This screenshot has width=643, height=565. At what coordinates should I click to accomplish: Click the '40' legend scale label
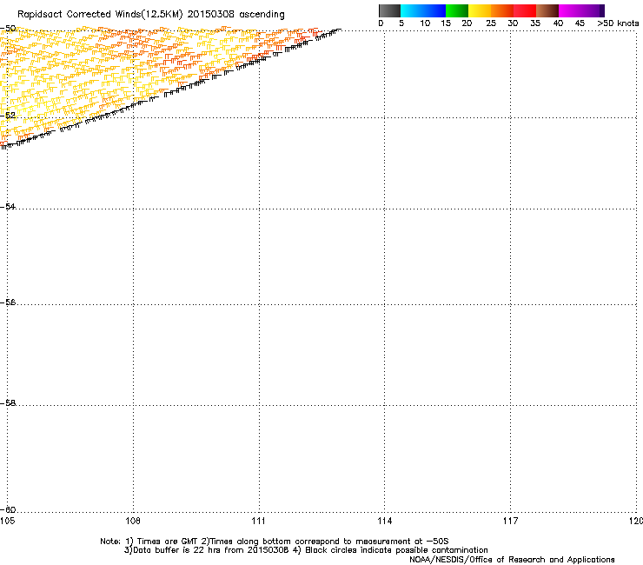(558, 23)
